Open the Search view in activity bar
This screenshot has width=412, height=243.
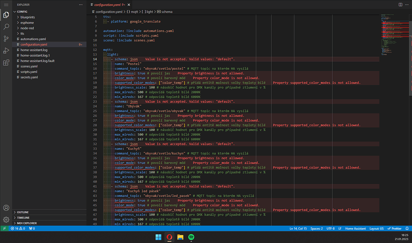[6, 27]
